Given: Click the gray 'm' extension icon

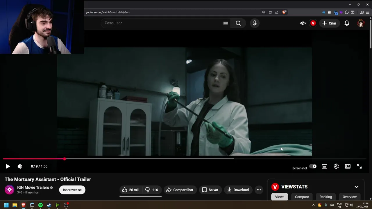Looking at the screenshot, I should [329, 12].
